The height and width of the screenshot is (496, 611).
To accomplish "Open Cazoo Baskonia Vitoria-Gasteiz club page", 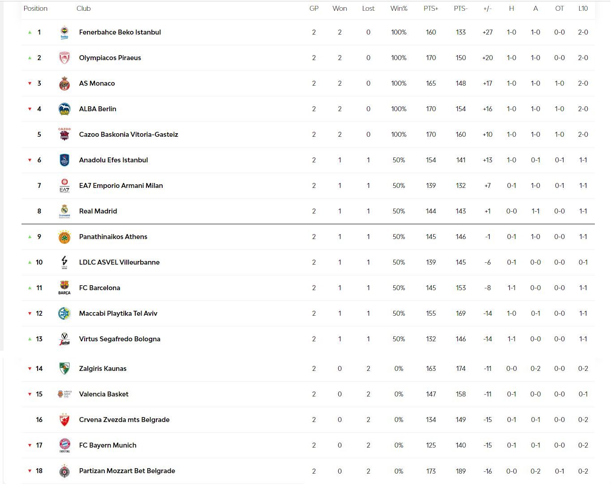I will pos(129,135).
